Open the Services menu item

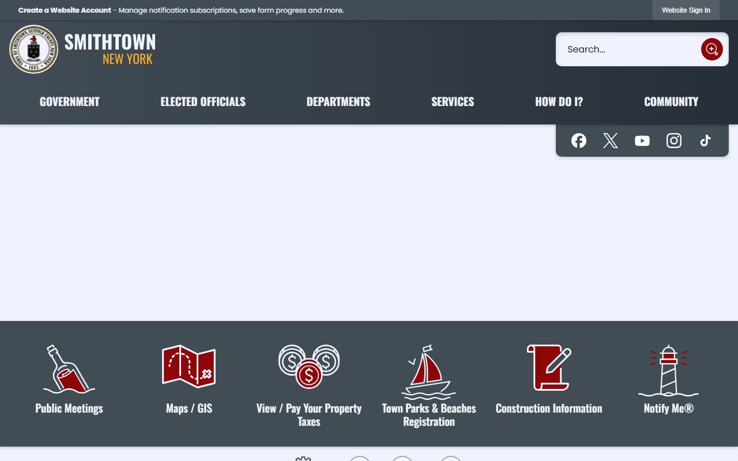(x=453, y=102)
